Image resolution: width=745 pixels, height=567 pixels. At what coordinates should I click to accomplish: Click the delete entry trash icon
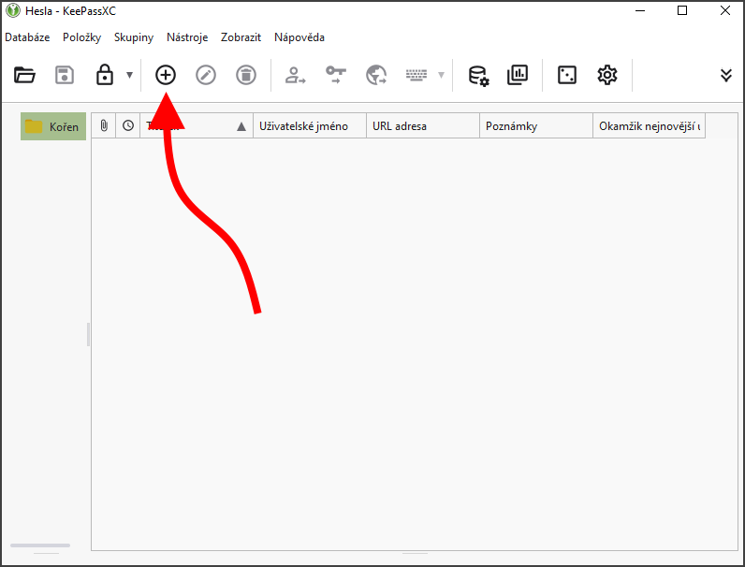(245, 75)
